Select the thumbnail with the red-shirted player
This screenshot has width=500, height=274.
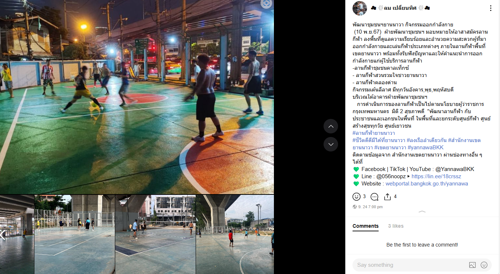[235, 234]
